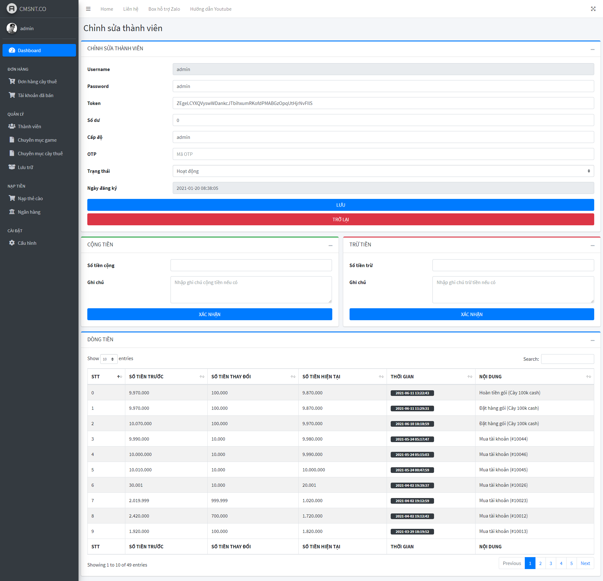The image size is (603, 581).
Task: Click the fullscreen expand icon
Action: [593, 9]
